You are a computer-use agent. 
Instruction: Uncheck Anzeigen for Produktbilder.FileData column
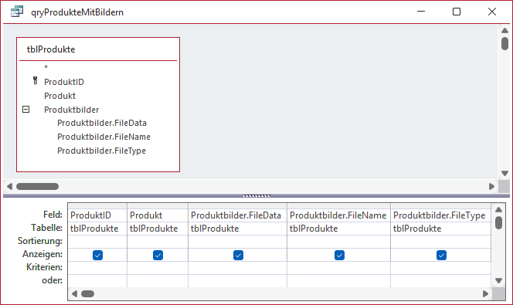[x=238, y=255]
